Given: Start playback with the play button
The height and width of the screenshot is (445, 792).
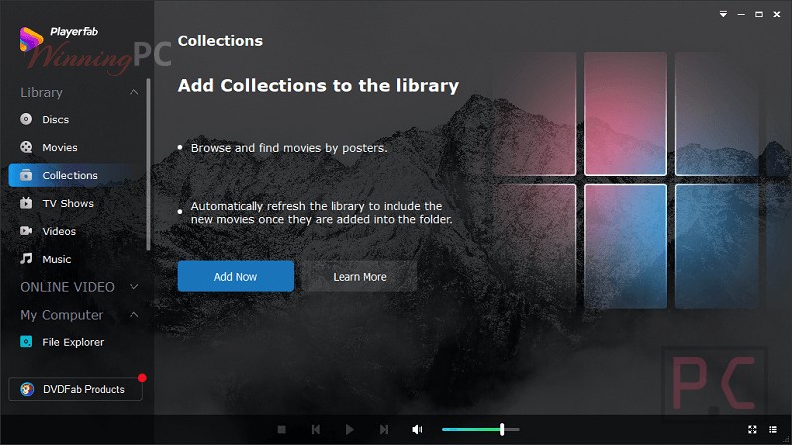Looking at the screenshot, I should point(349,429).
